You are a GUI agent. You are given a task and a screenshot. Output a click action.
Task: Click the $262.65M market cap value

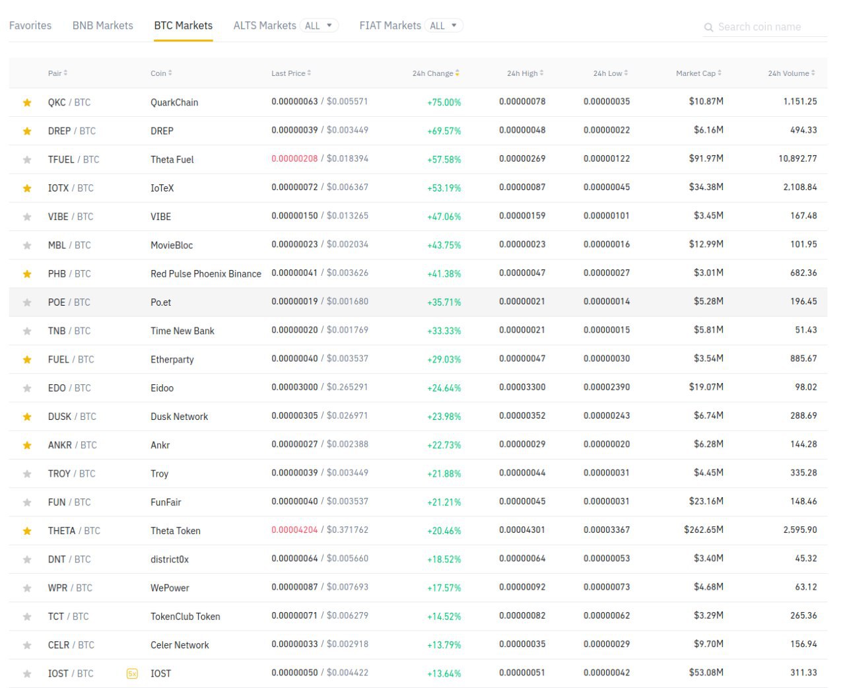click(x=704, y=530)
